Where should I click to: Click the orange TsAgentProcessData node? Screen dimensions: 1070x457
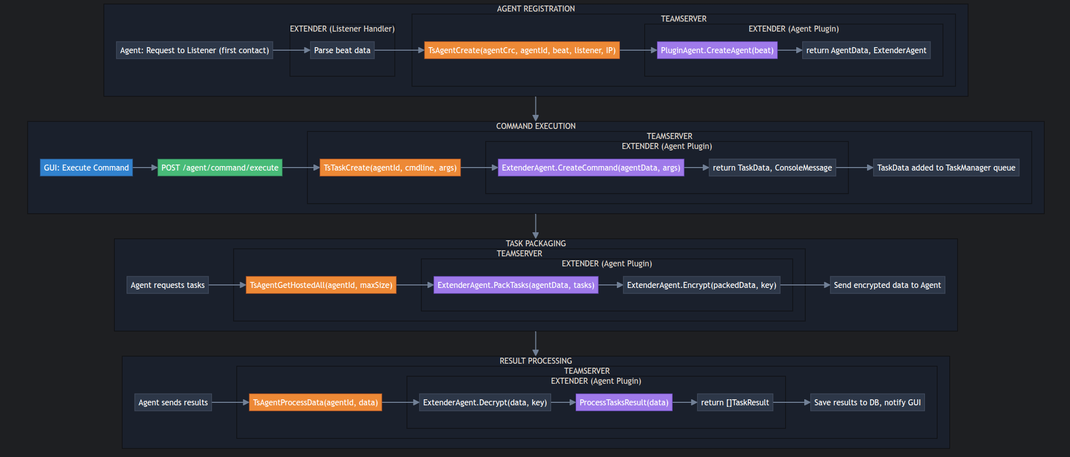[x=315, y=402]
